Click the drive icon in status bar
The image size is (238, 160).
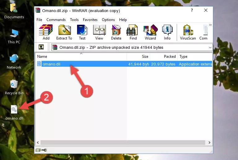pos(38,150)
